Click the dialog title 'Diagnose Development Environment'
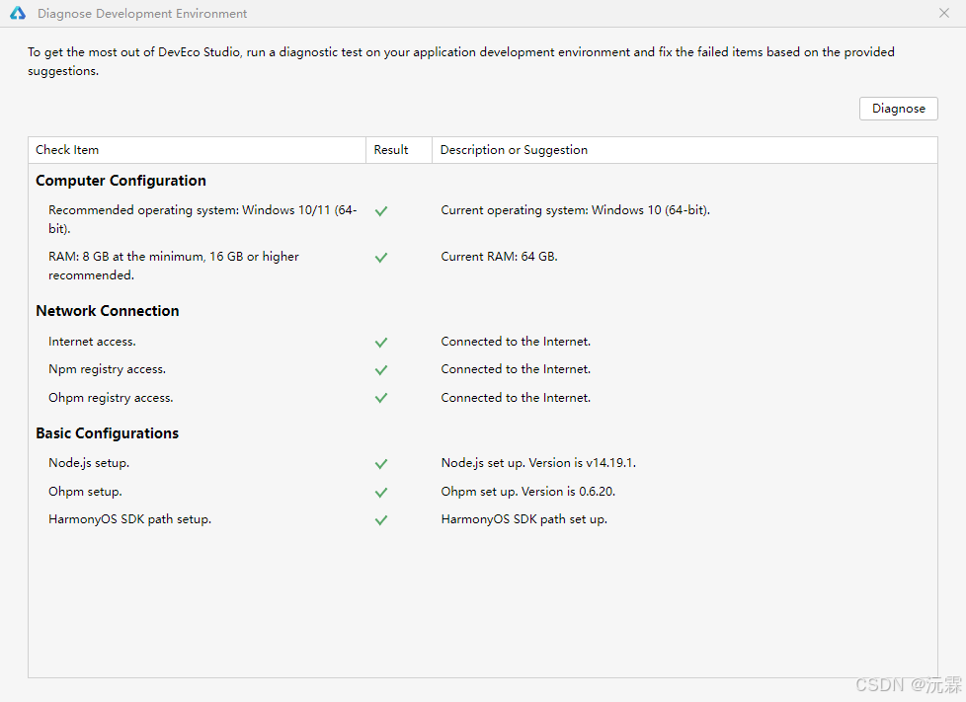This screenshot has width=966, height=702. click(x=142, y=14)
